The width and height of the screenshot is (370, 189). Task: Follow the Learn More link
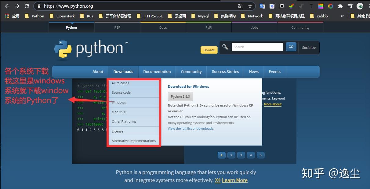(x=234, y=180)
